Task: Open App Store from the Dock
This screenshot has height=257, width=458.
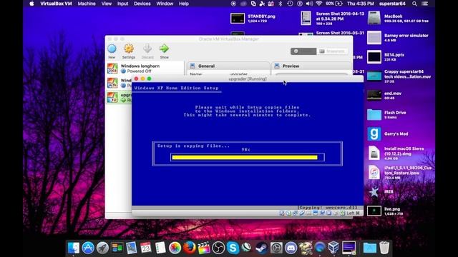Action: (88, 248)
